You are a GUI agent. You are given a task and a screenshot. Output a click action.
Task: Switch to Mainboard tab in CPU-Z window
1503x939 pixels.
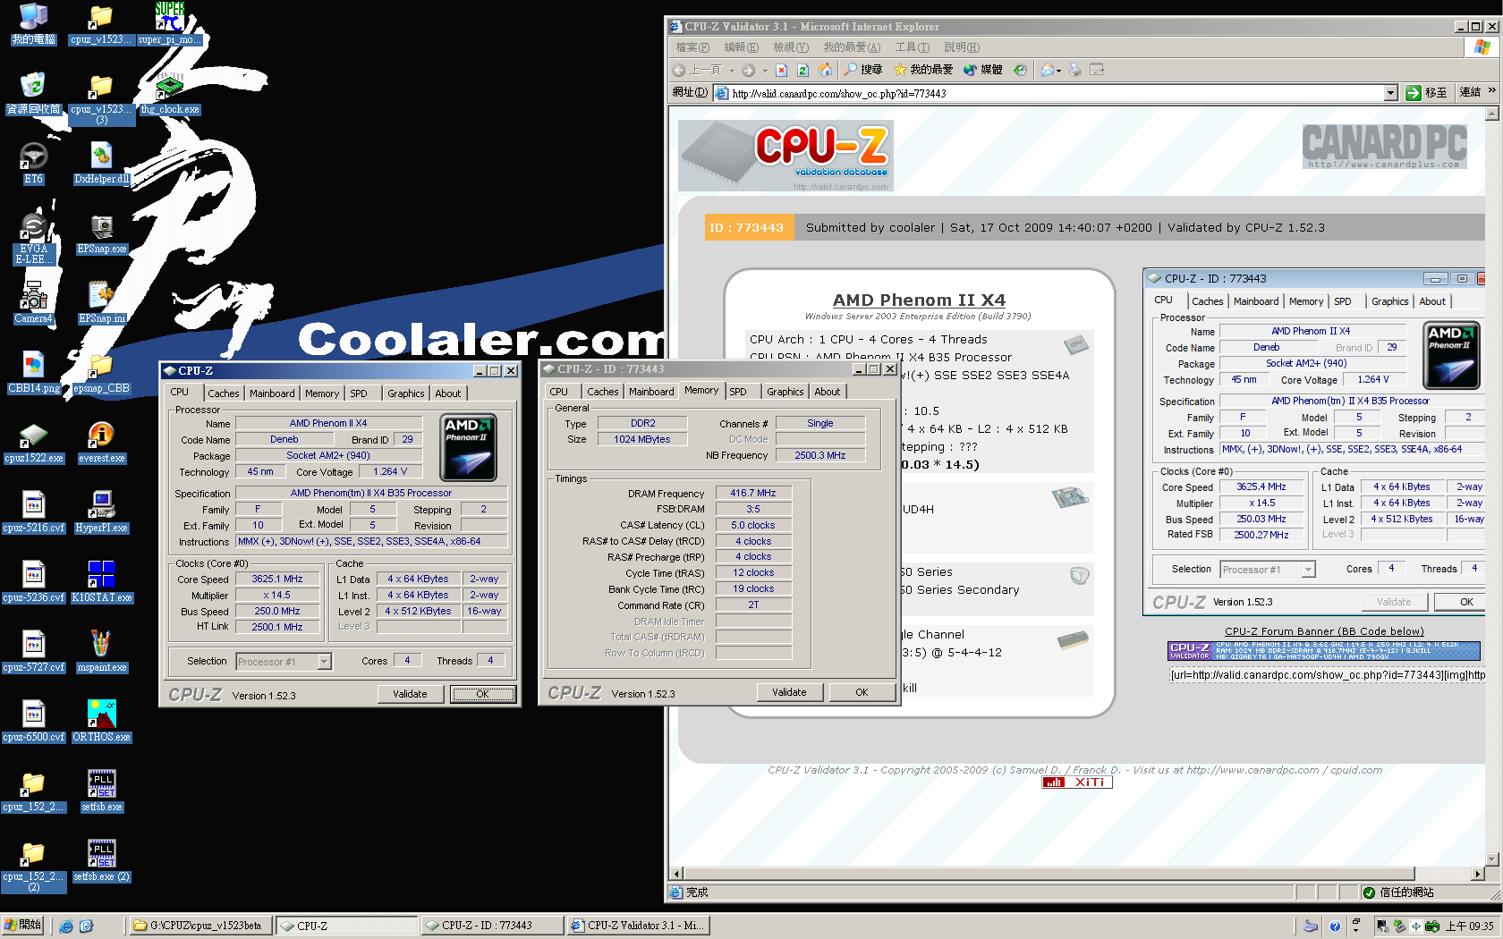coord(272,393)
